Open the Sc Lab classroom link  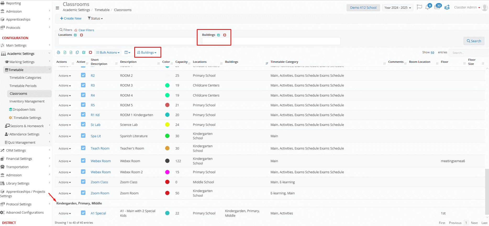(x=96, y=125)
